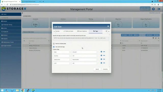Go to Home in the sidebar
This screenshot has height=92, width=163.
tap(11, 14)
